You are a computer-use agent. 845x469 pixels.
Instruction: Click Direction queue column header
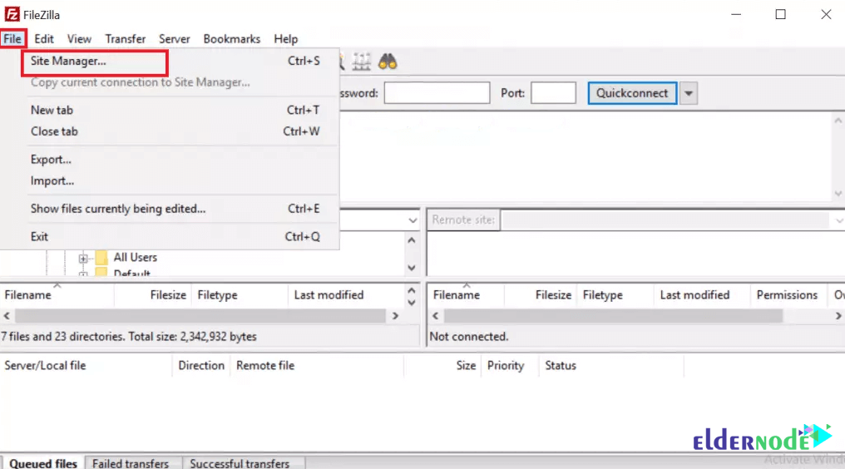(201, 366)
